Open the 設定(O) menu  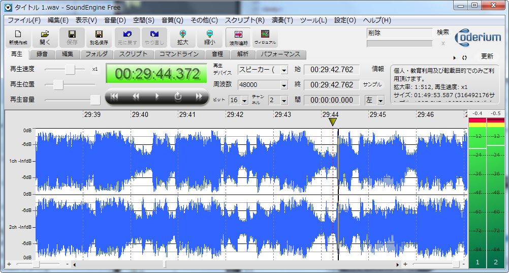tap(345, 20)
